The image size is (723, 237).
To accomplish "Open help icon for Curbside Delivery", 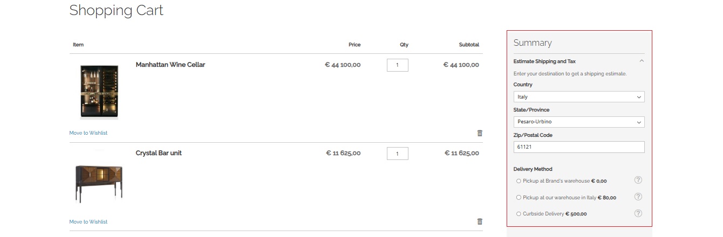I will 638,213.
